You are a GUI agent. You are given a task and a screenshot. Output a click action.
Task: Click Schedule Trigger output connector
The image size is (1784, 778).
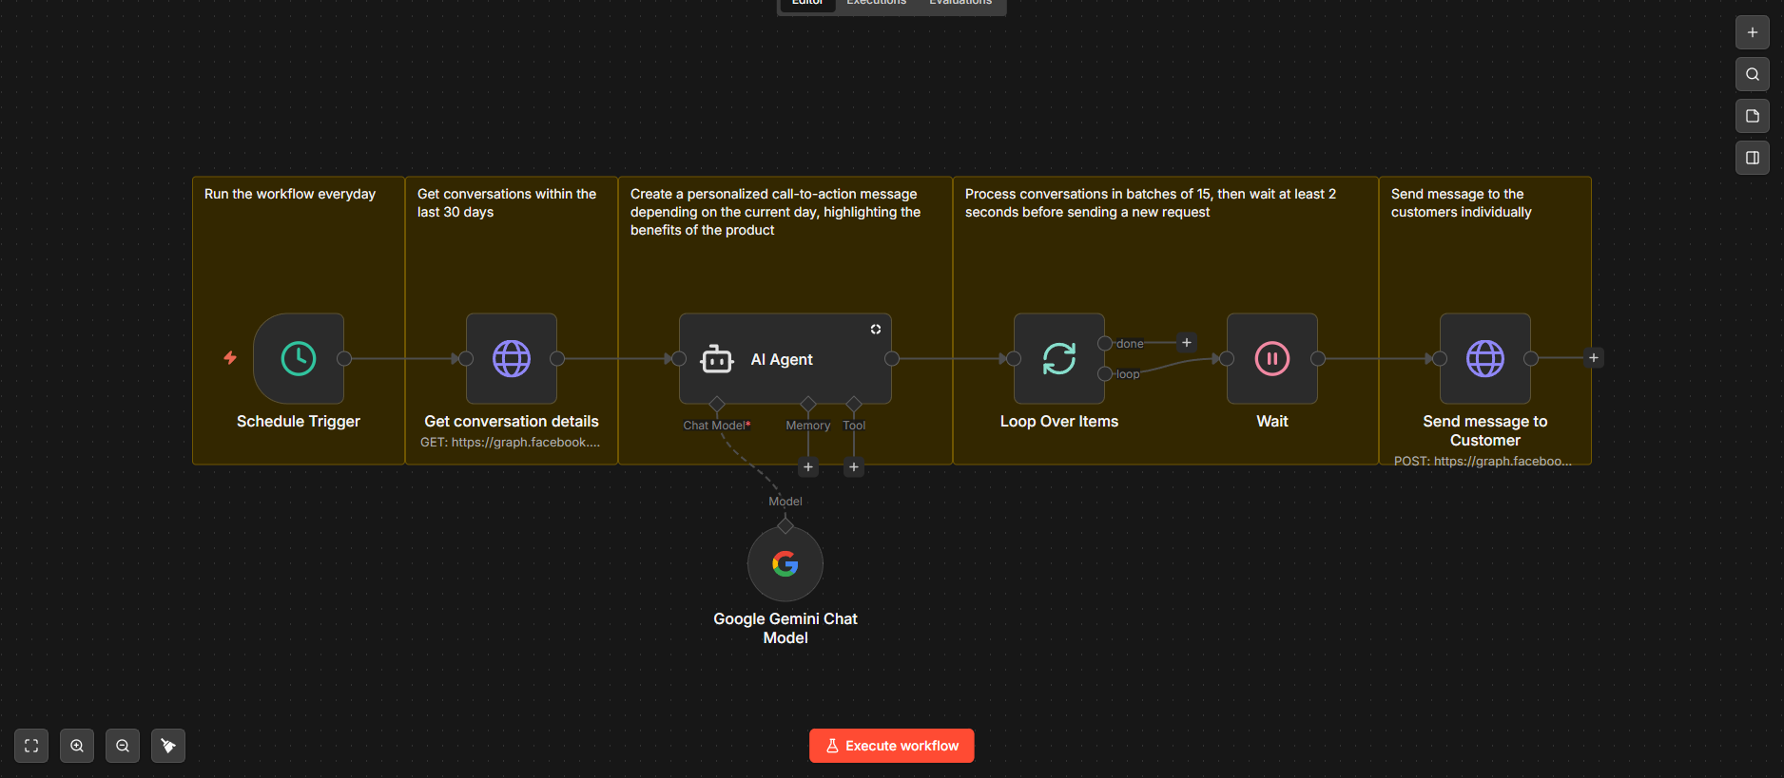pyautogui.click(x=344, y=359)
